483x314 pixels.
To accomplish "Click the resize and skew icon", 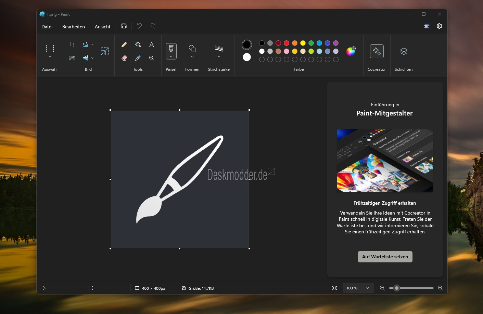I will pos(105,51).
